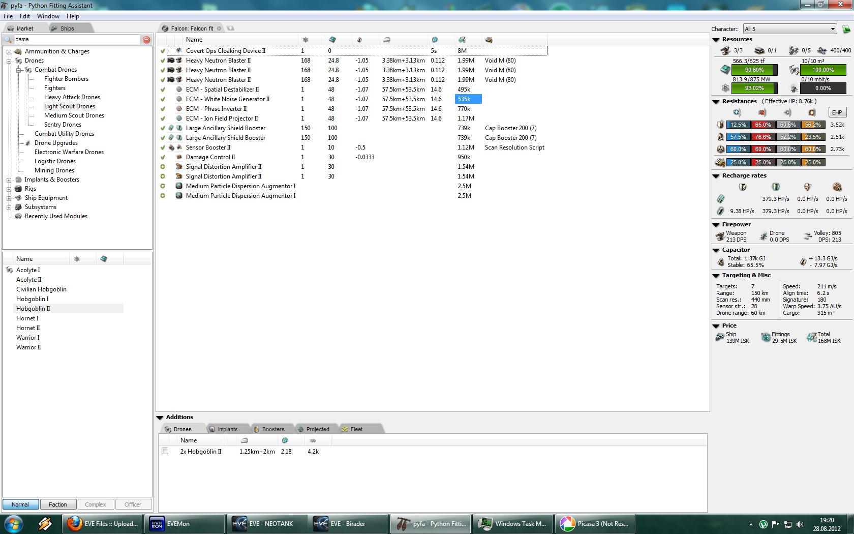Close the Falcon fit tab
This screenshot has height=534, width=854.
[219, 28]
